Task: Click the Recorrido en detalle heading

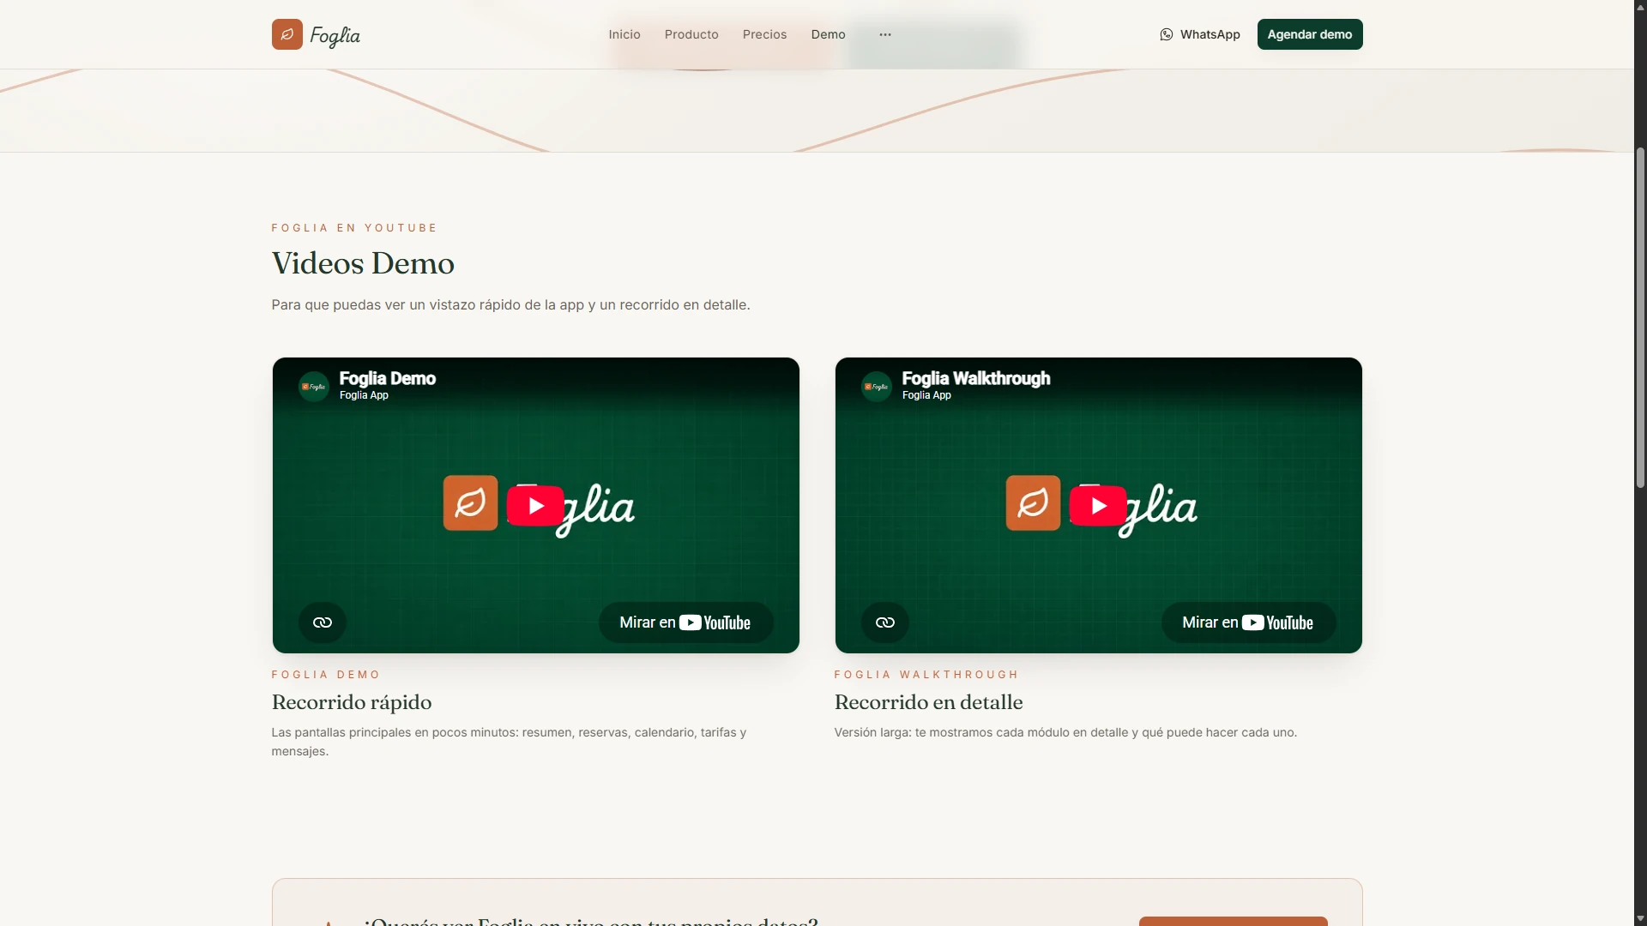Action: tap(929, 702)
